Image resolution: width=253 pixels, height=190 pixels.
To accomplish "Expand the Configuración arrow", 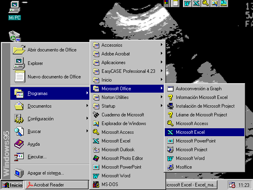I will 87,118.
